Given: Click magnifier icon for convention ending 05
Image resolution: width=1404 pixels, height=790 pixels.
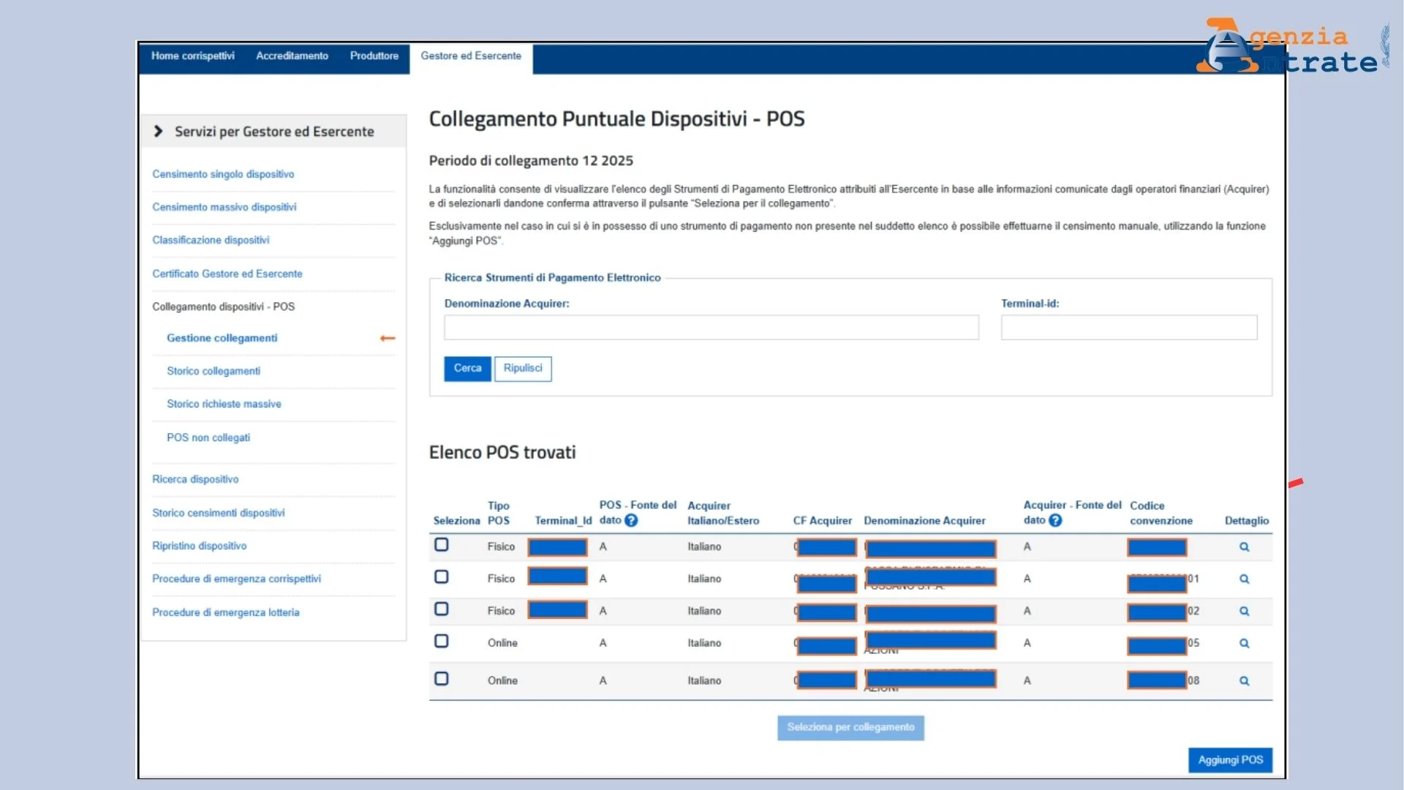Looking at the screenshot, I should tap(1244, 644).
